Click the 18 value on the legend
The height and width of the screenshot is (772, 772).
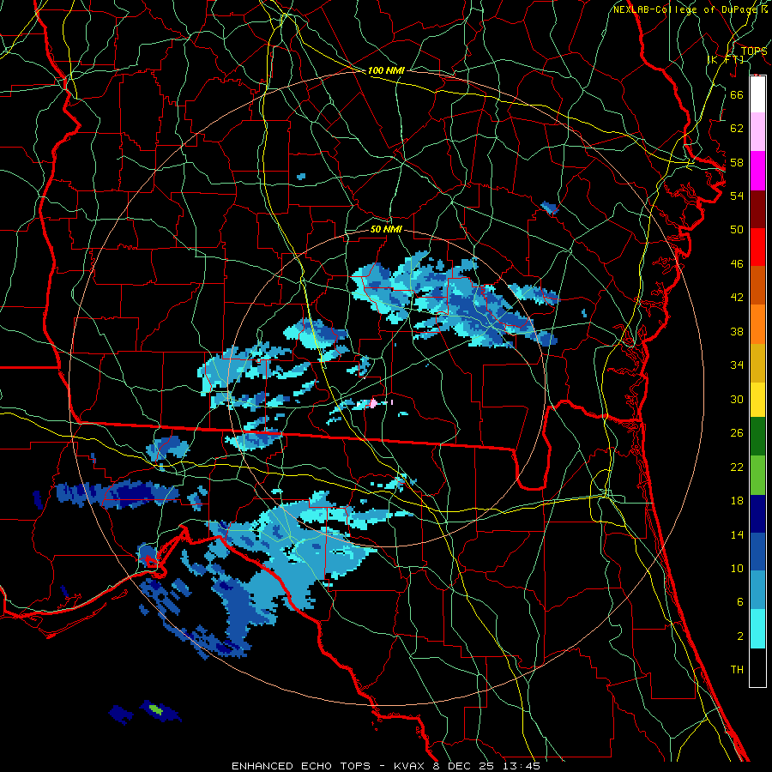737,501
